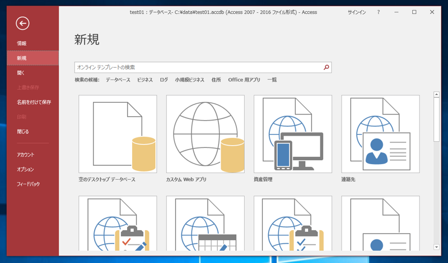Click the オンライン テンプレートの検索 field
448x263 pixels.
tap(203, 68)
